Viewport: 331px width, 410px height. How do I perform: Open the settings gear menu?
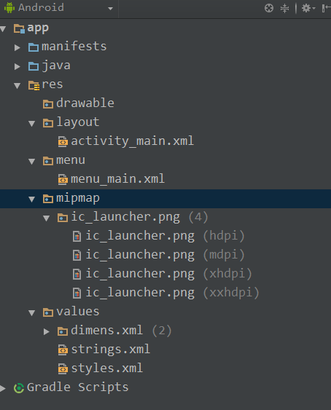click(x=308, y=8)
